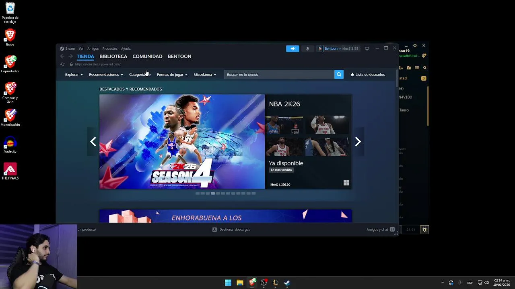Screen dimensions: 515x289
Task: Open Papelera de reciclaje desktop icon
Action: pos(10,13)
